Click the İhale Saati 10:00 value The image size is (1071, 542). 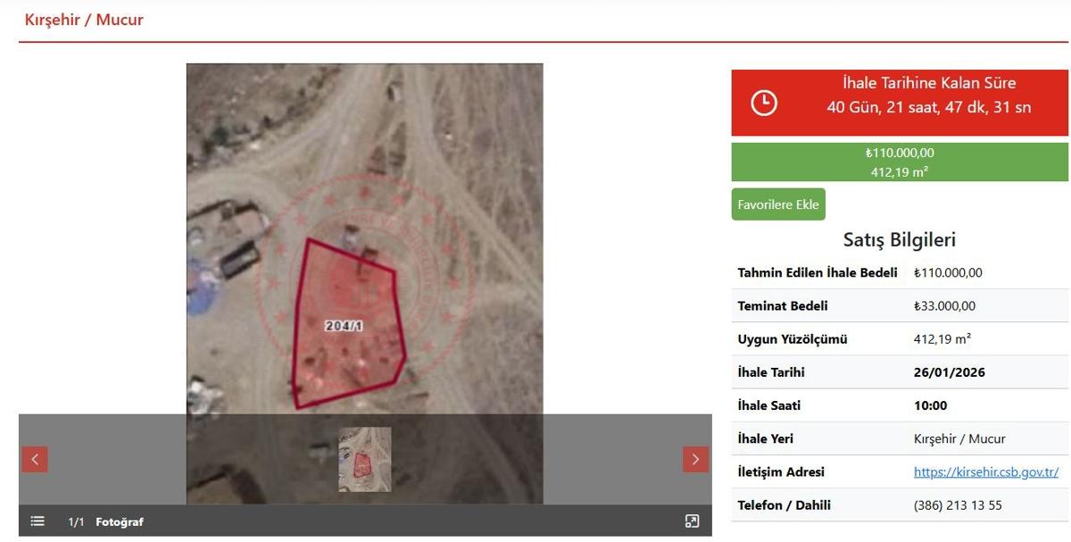click(931, 405)
